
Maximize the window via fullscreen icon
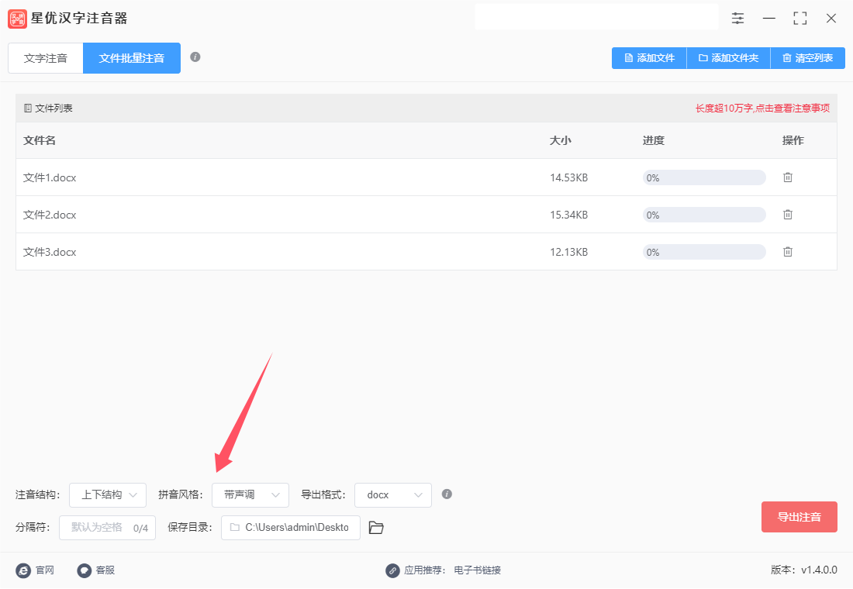pyautogui.click(x=800, y=19)
